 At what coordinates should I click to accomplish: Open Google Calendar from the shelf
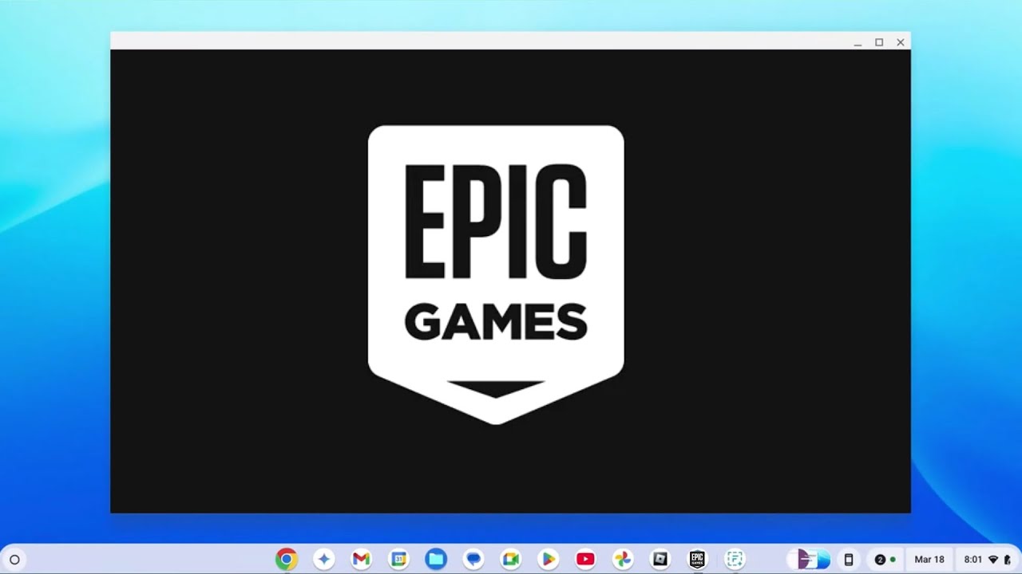point(398,560)
